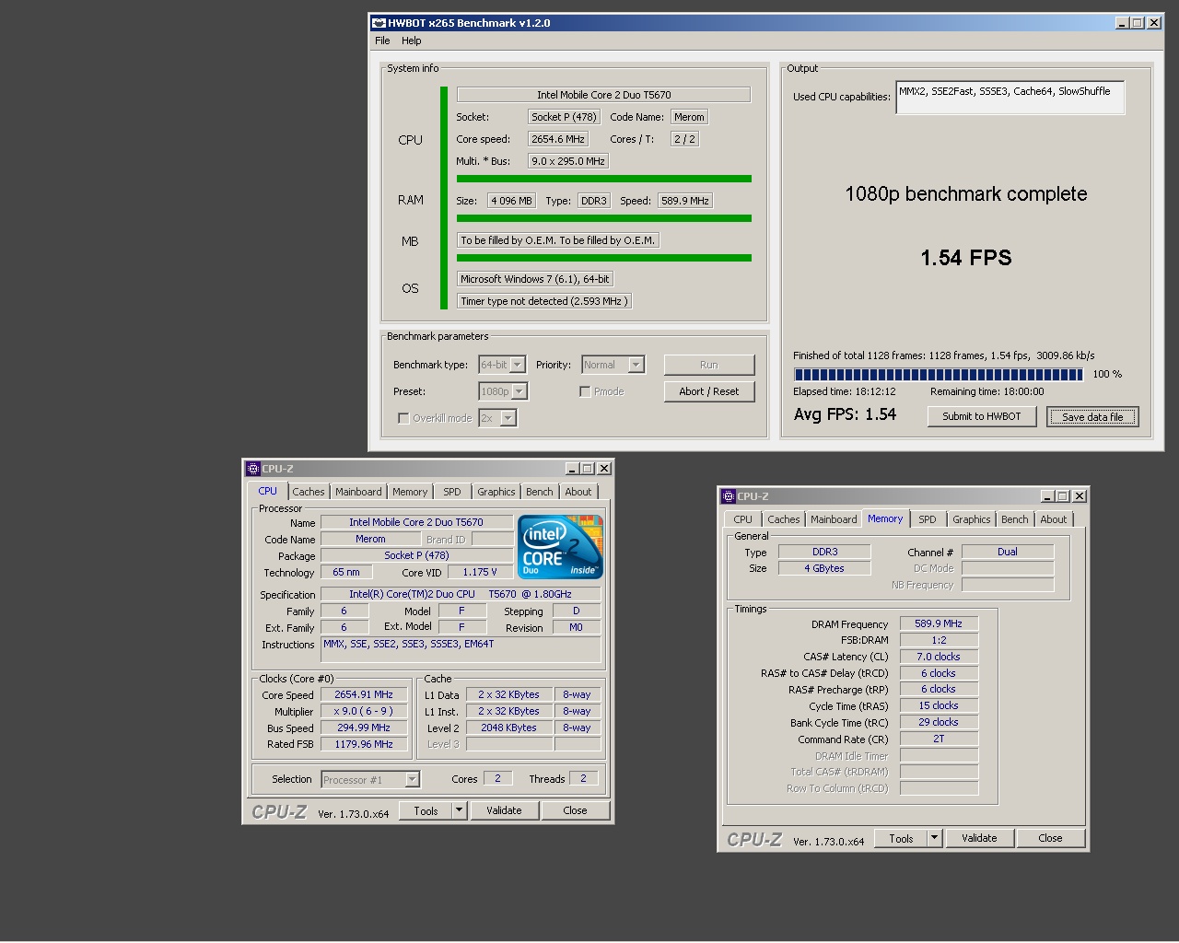Click the Multiplier x 9.0 ( 6 - 9 ) value
The width and height of the screenshot is (1179, 943).
364,711
